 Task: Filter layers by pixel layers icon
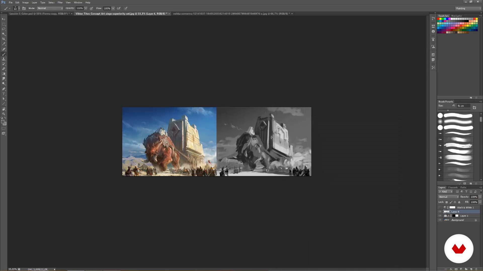(457, 191)
